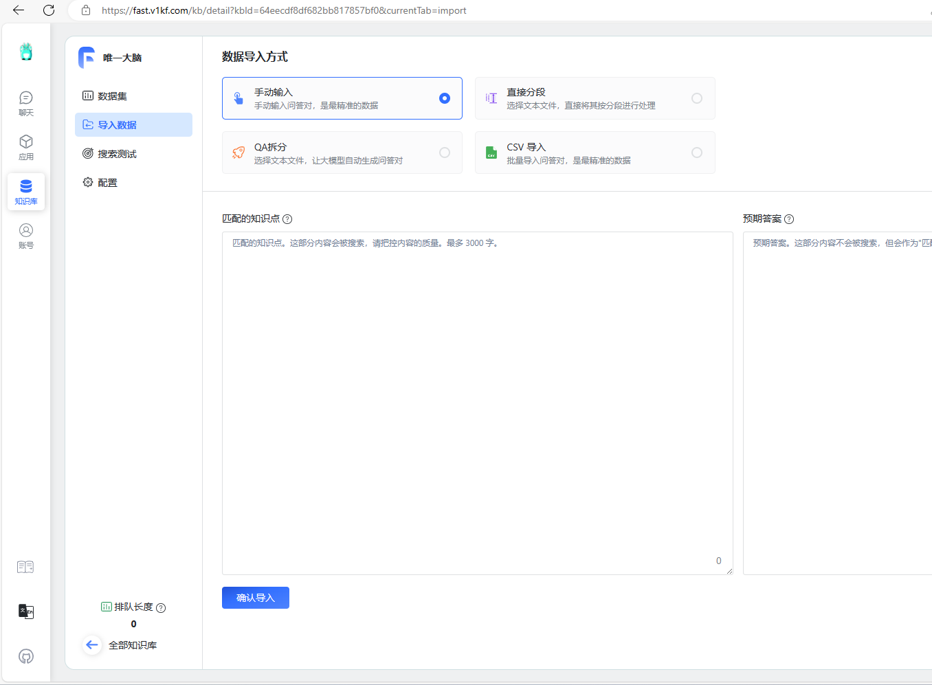Click the 数据导入方式 heading

click(255, 57)
